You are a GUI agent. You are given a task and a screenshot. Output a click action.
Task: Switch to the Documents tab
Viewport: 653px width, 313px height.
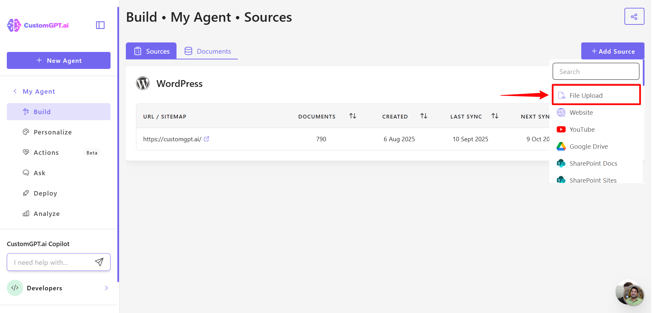[207, 51]
